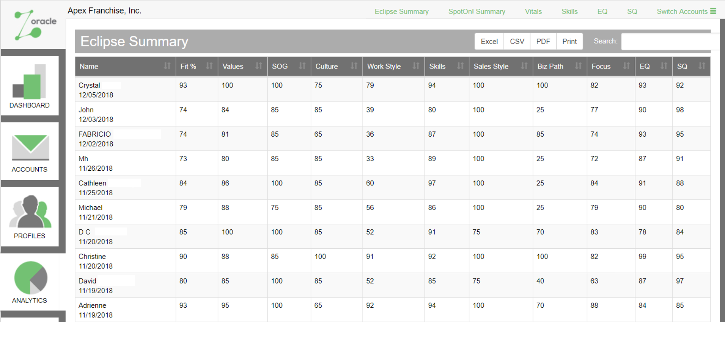
Task: Sort by Fit % column arrows
Action: (209, 66)
